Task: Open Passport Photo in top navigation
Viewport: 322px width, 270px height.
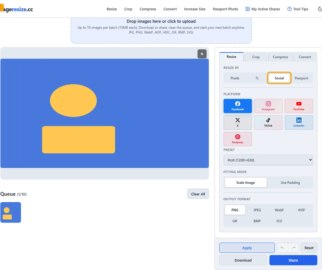Action: (225, 9)
